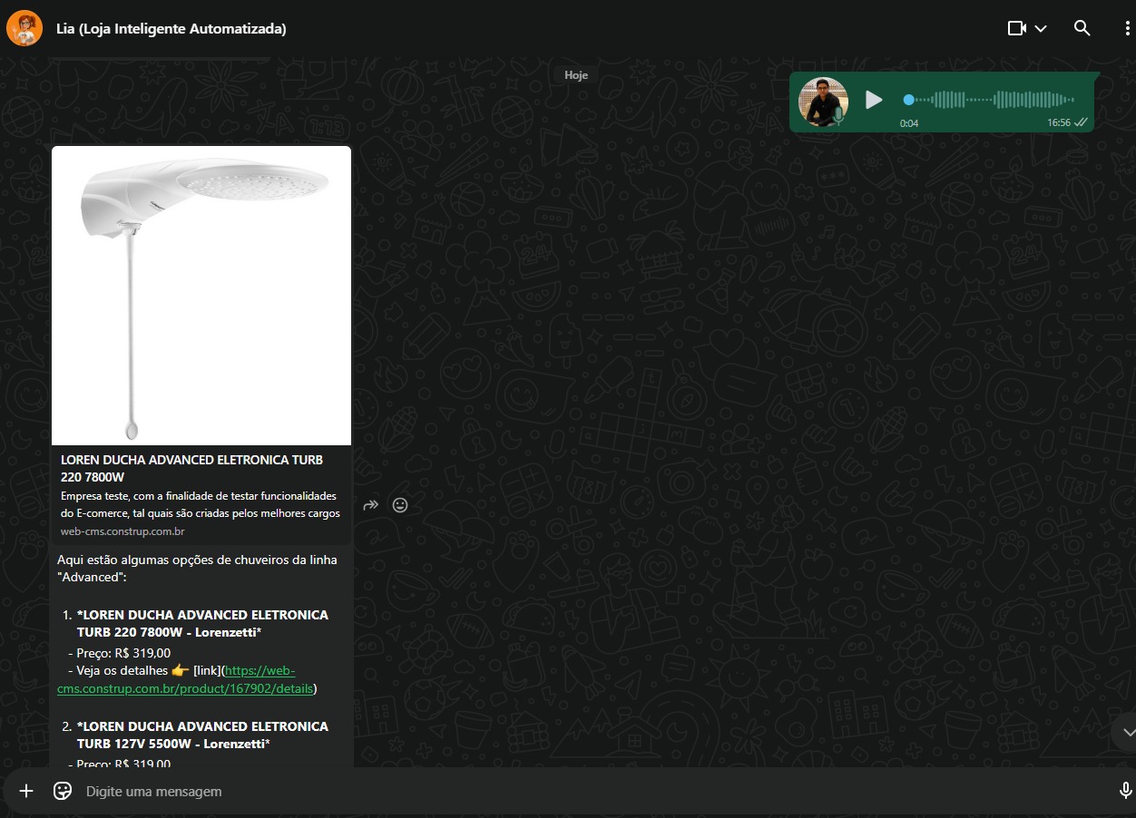Screen dimensions: 1136x818
Task: Click the 'Hoje' date label
Action: click(576, 75)
